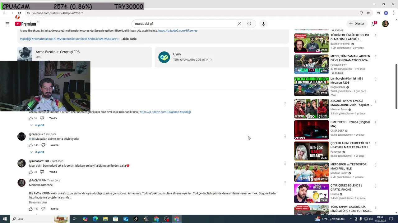
Task: Like the @Enparyus comment
Action: coord(31,145)
